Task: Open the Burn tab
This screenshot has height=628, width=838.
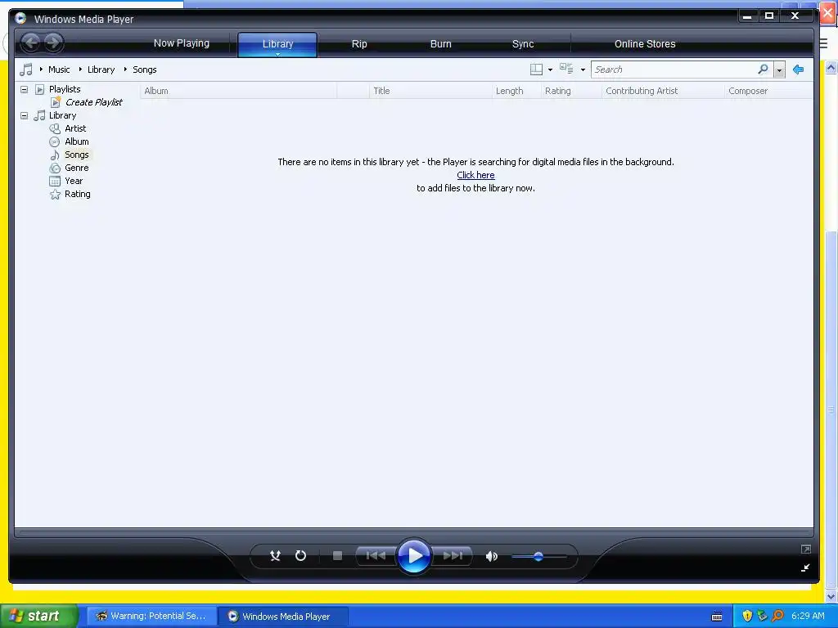Action: click(x=441, y=44)
